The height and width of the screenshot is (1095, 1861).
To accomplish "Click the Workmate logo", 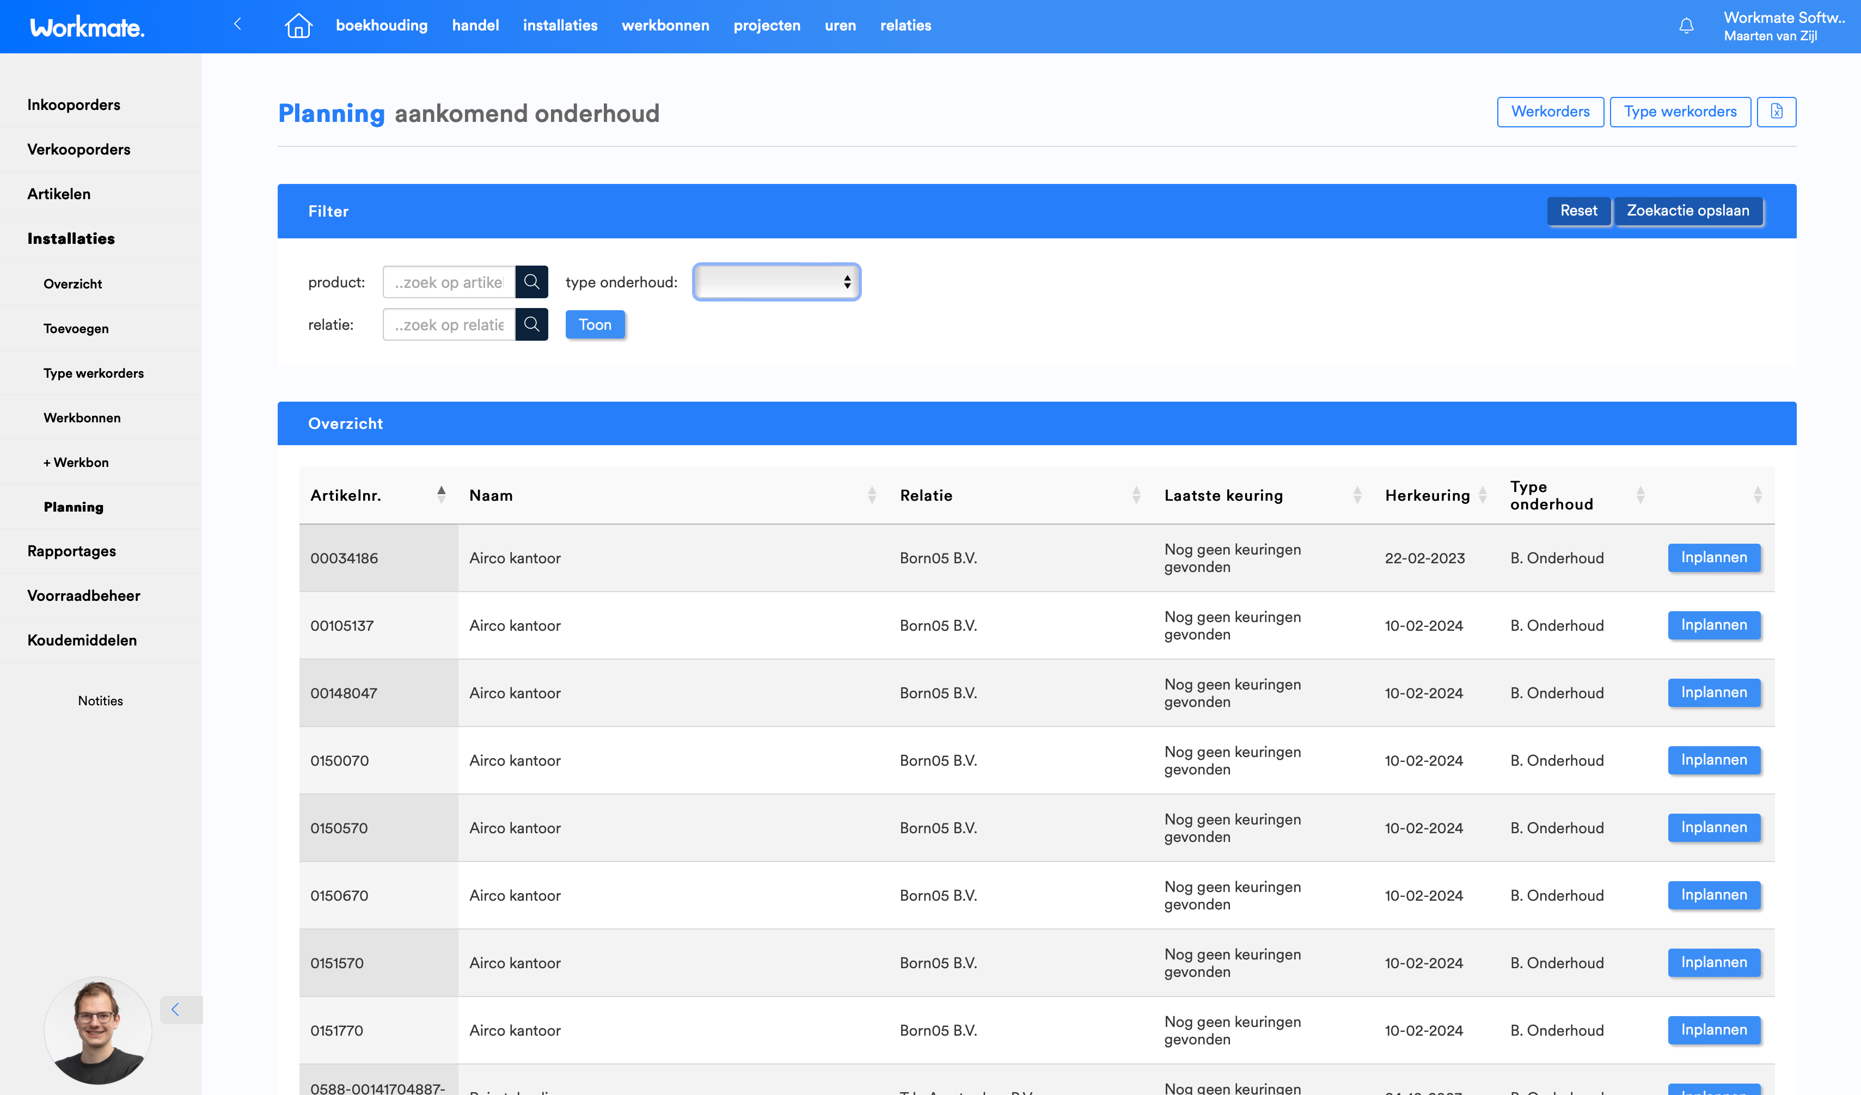I will point(87,27).
